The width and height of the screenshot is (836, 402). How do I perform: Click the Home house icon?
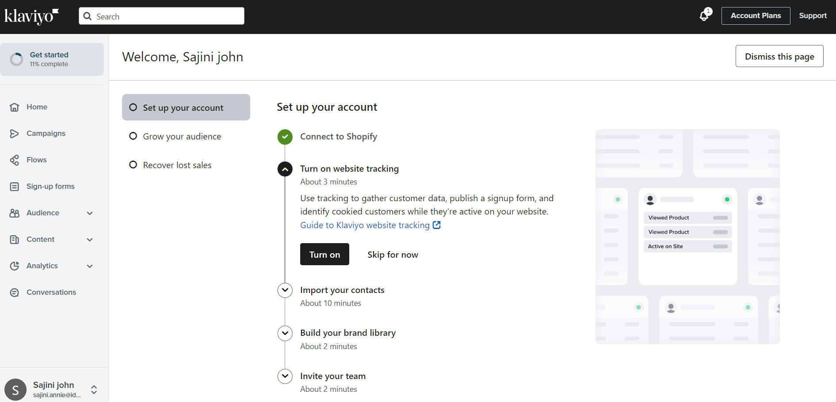pos(15,107)
